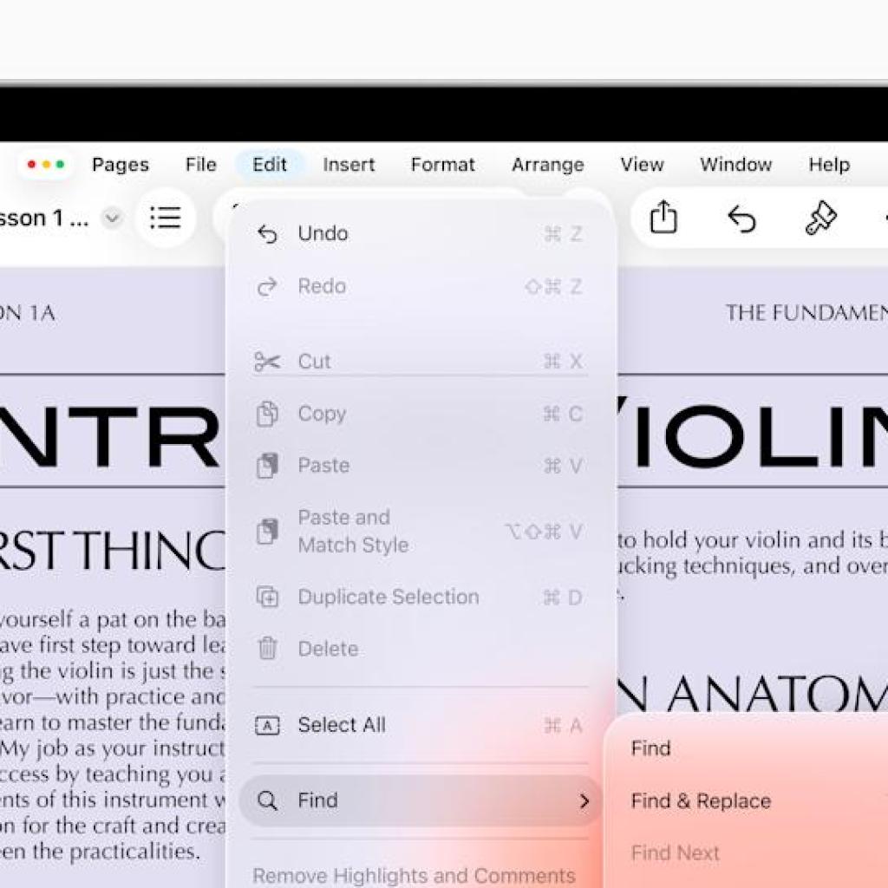Click Remove Highlights and Comments
Screen dimensions: 888x888
point(414,875)
